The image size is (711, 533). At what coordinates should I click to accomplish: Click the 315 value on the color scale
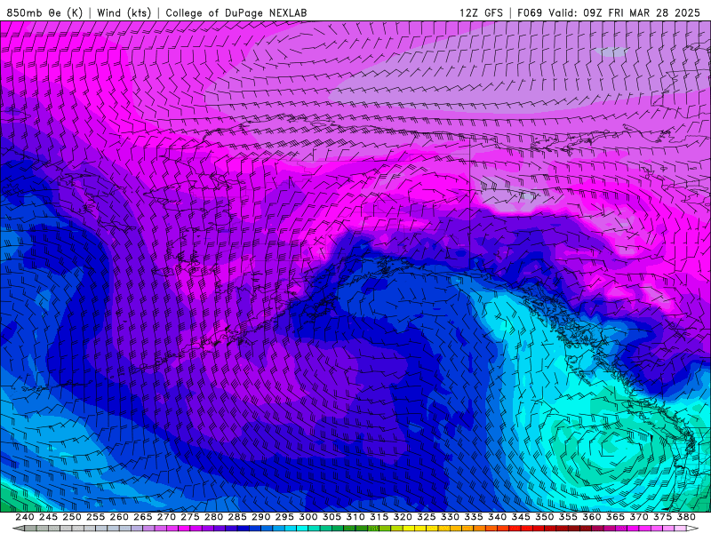379,517
